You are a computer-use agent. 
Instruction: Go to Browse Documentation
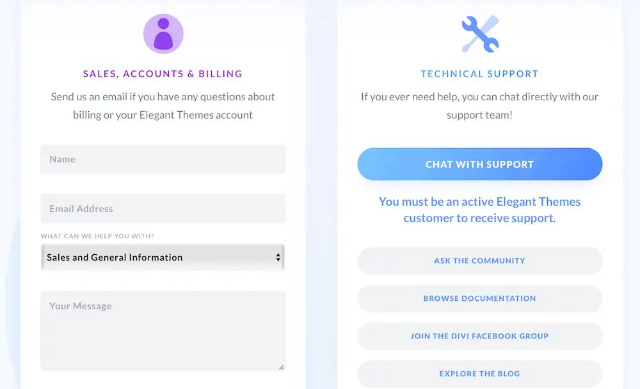click(x=480, y=298)
